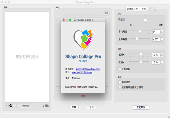Click the 随机 label at the 随机性 slider end
The image size is (170, 118).
161,25
